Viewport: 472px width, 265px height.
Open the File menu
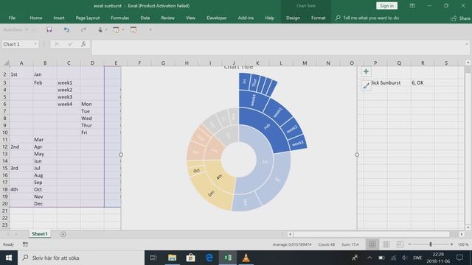click(x=12, y=18)
